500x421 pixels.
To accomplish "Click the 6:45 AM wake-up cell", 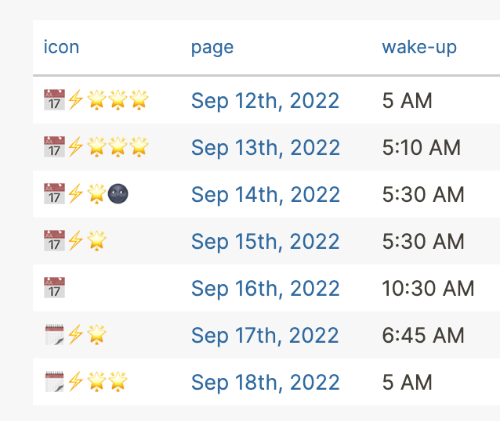I will (423, 335).
